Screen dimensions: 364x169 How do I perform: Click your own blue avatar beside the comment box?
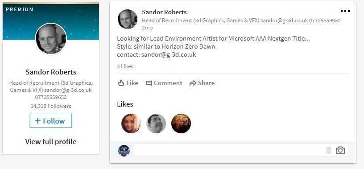pyautogui.click(x=124, y=150)
